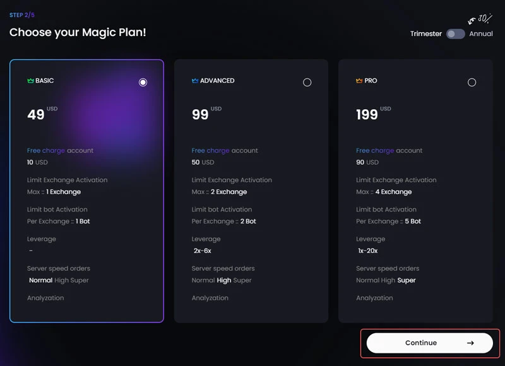Select the BASIC plan radio button
Image resolution: width=505 pixels, height=366 pixels.
143,82
